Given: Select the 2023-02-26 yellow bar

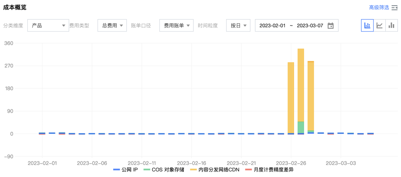Looking at the screenshot, I should pos(291,96).
